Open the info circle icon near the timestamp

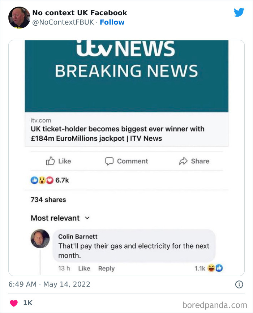(239, 284)
